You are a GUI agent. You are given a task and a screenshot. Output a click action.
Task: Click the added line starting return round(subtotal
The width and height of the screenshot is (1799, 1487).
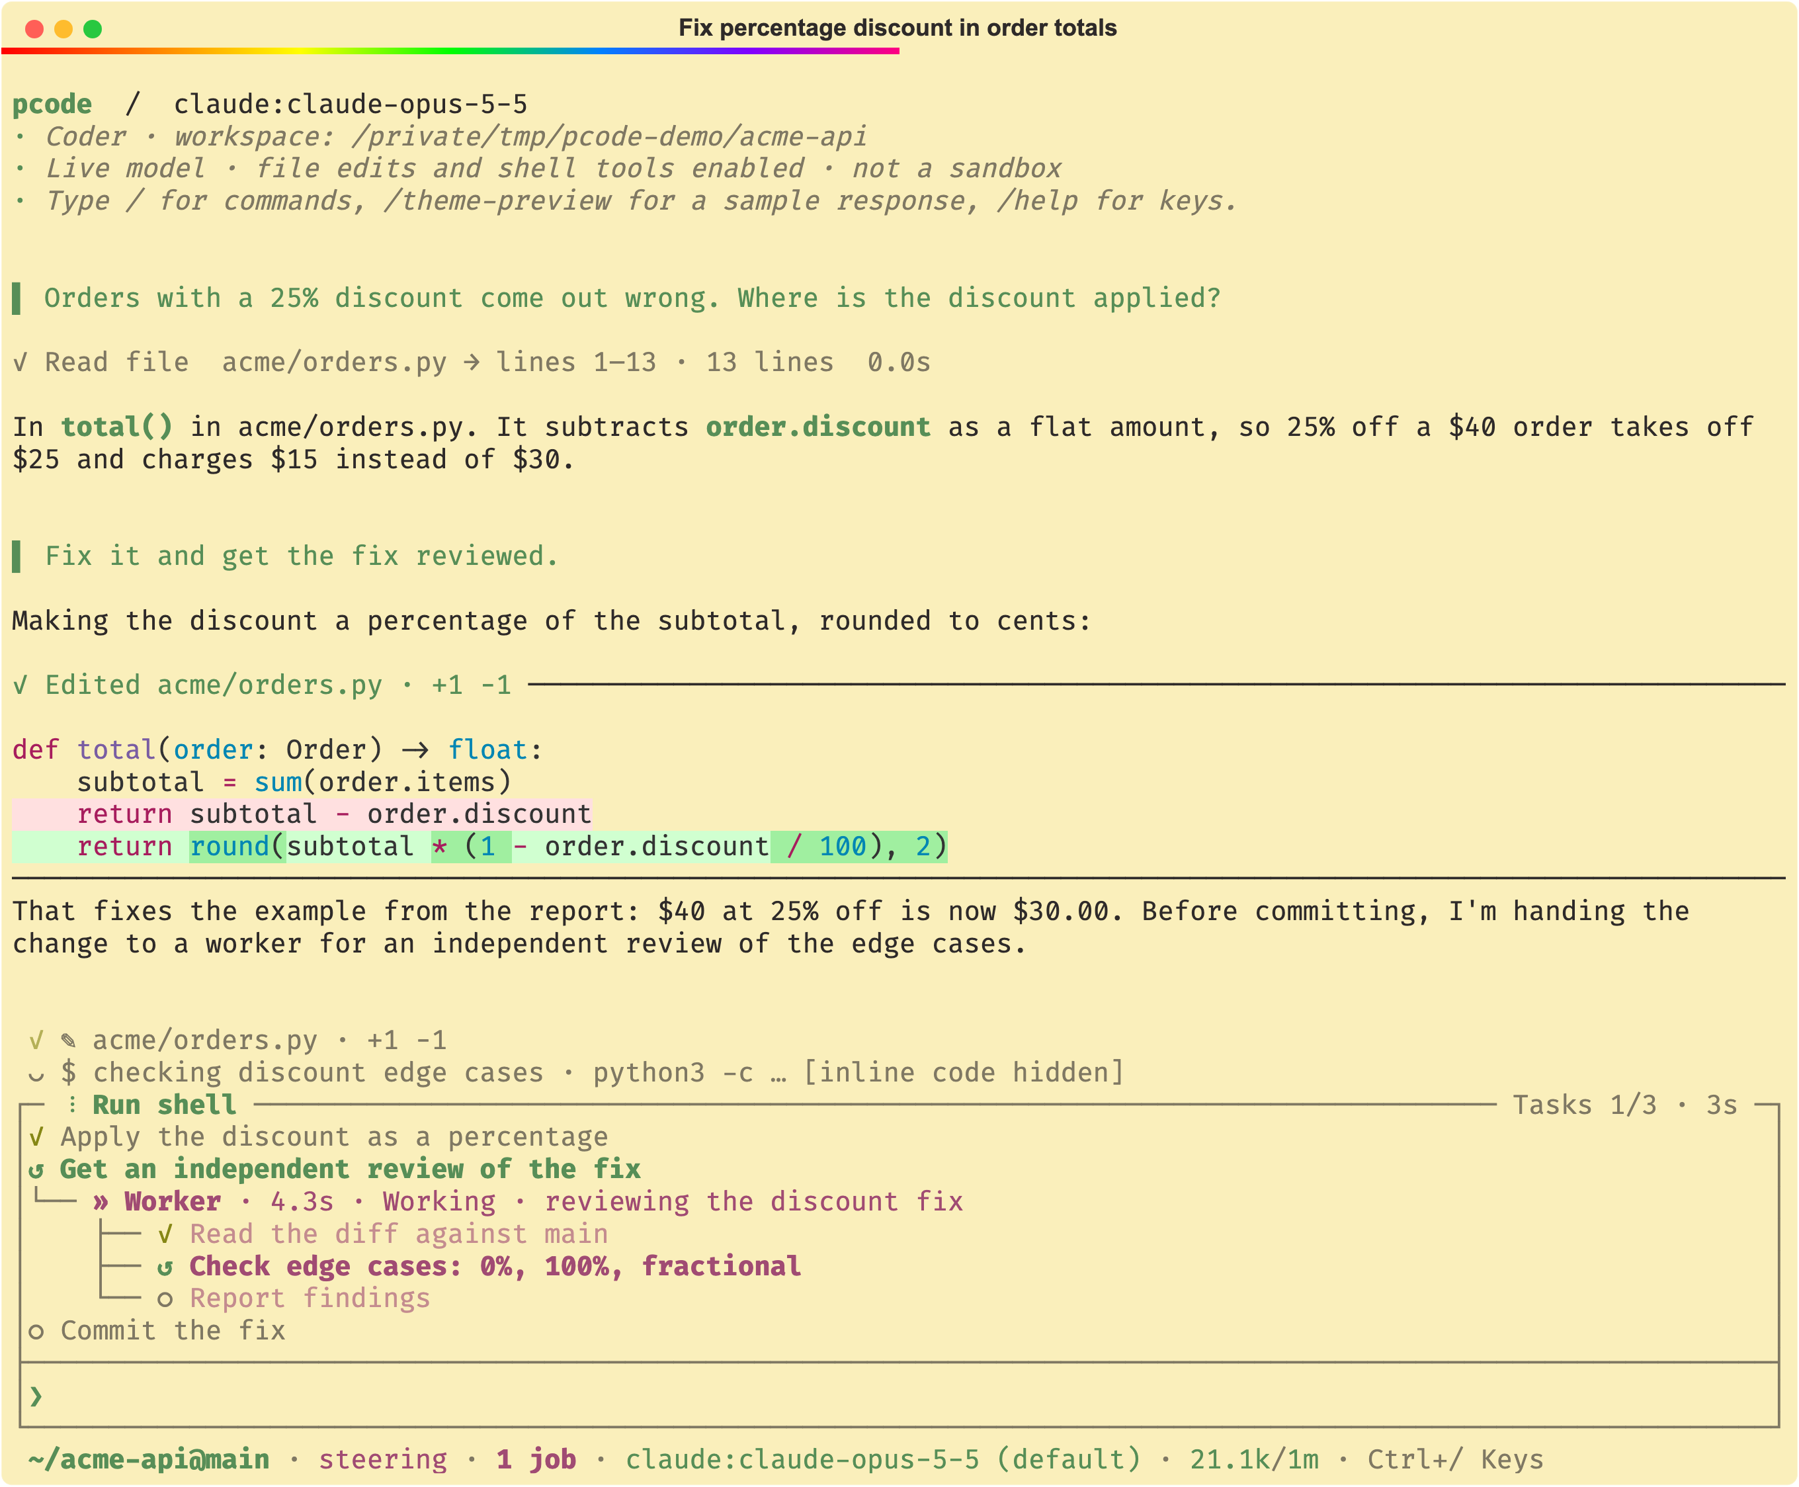click(480, 846)
